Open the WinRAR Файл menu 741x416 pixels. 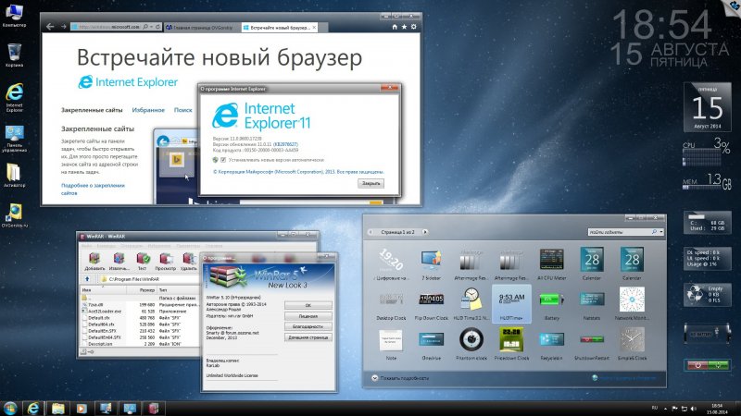pos(86,246)
